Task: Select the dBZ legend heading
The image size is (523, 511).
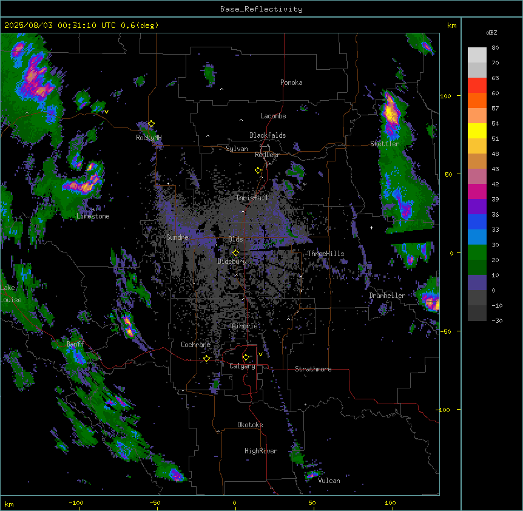Action: tap(491, 33)
